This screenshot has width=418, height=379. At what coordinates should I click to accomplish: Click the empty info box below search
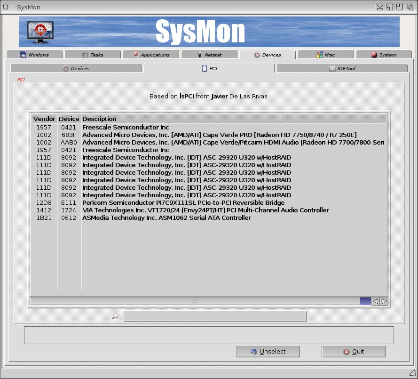pyautogui.click(x=209, y=335)
